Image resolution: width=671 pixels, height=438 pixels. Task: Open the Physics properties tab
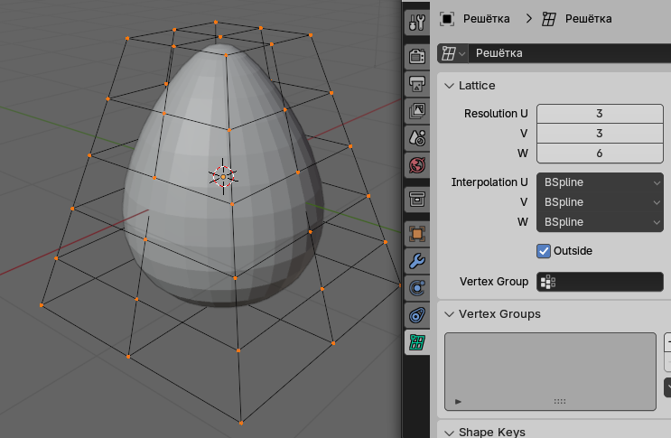click(417, 288)
